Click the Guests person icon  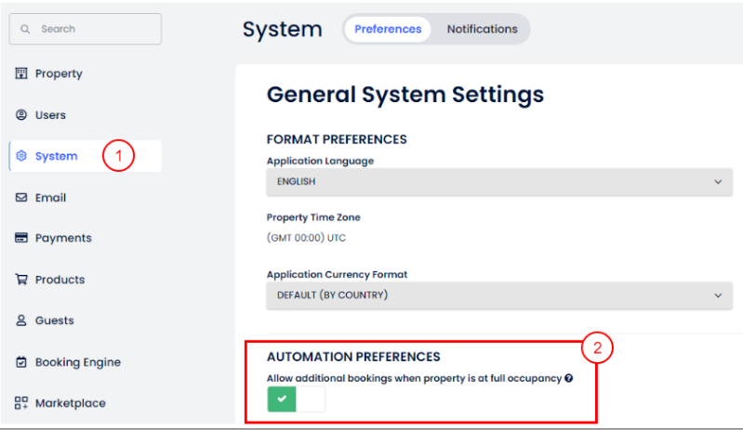[21, 320]
